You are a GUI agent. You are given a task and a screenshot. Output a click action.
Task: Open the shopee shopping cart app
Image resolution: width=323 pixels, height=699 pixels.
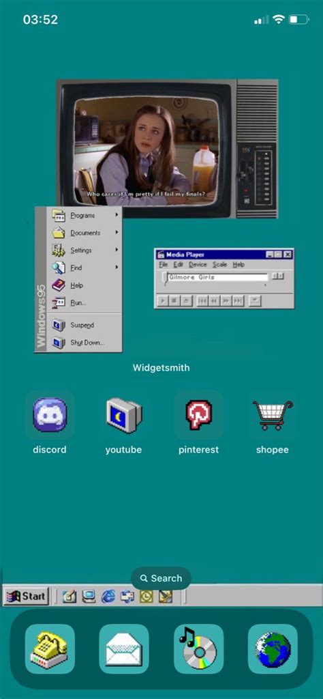tap(273, 415)
